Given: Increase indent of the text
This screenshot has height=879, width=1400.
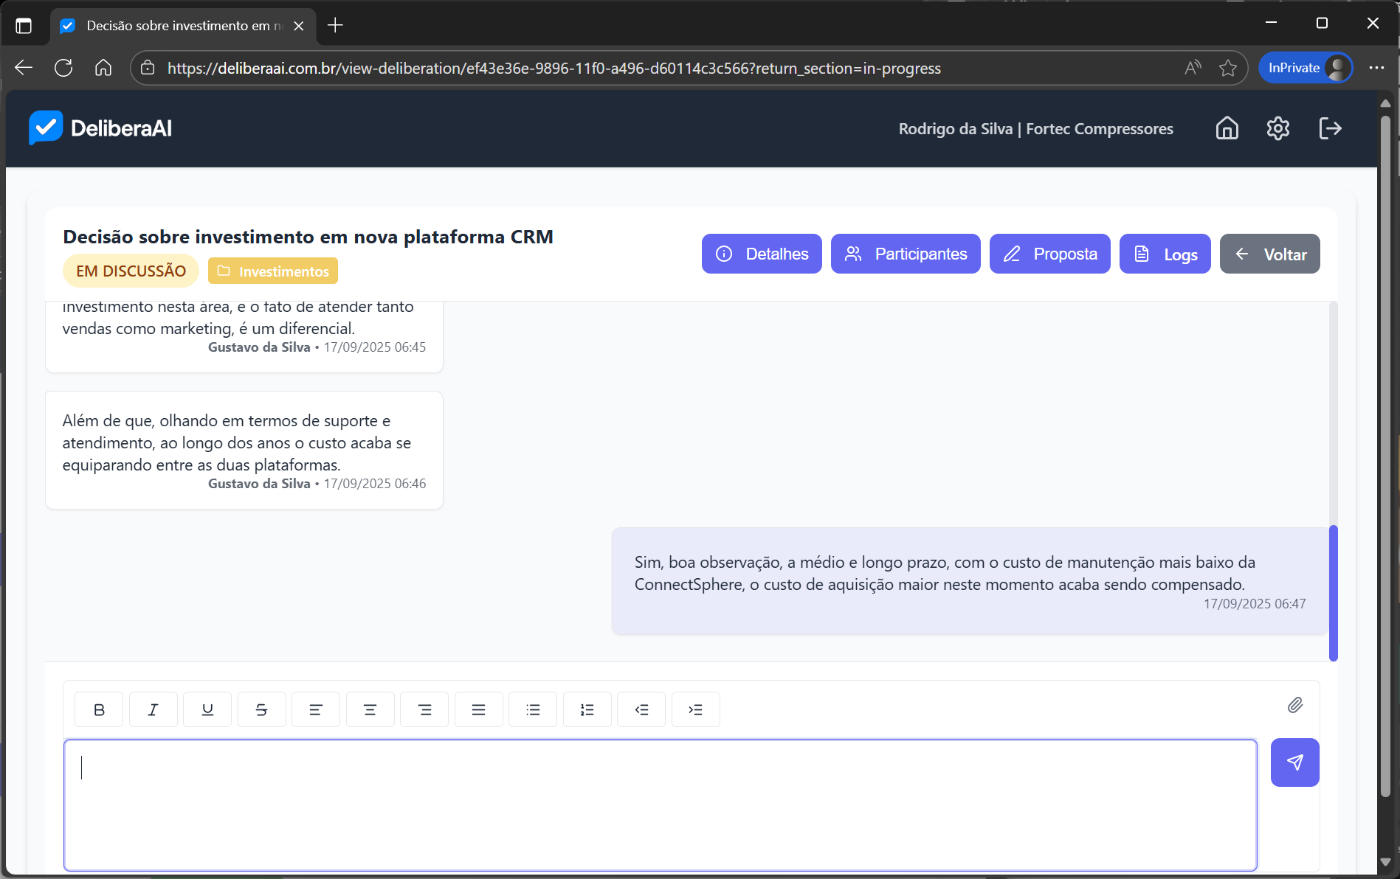Looking at the screenshot, I should click(695, 709).
